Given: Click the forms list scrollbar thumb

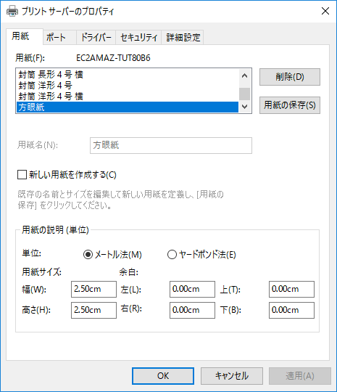Looking at the screenshot, I should (x=245, y=94).
